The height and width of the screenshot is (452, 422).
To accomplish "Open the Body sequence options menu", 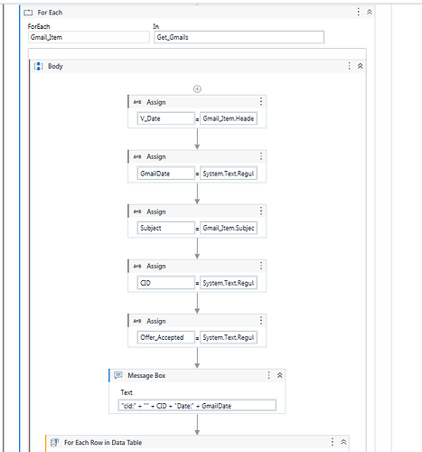I will [349, 66].
